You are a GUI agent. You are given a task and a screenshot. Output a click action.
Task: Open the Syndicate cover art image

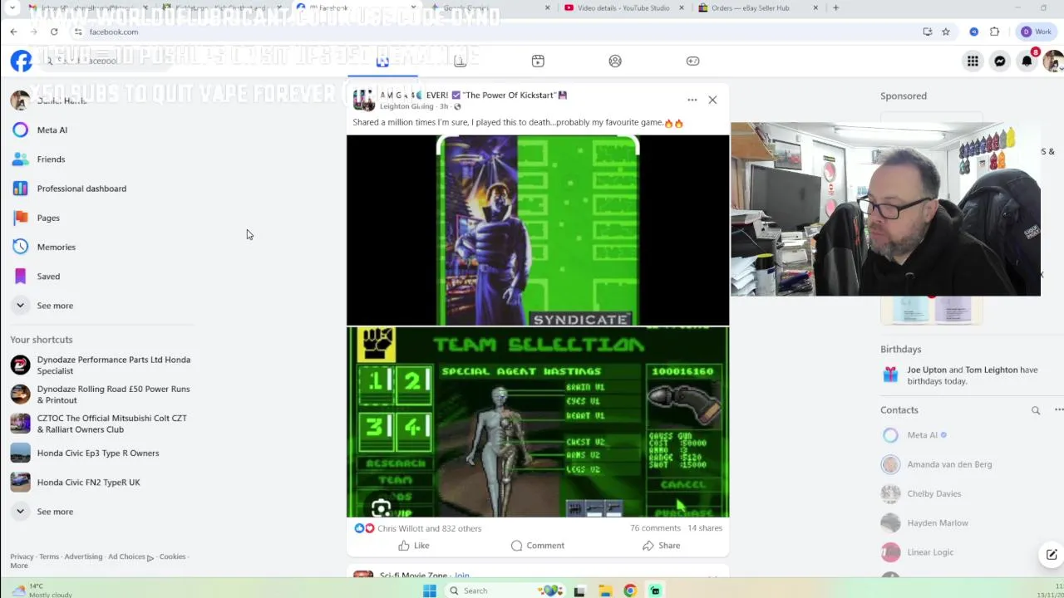click(x=538, y=230)
